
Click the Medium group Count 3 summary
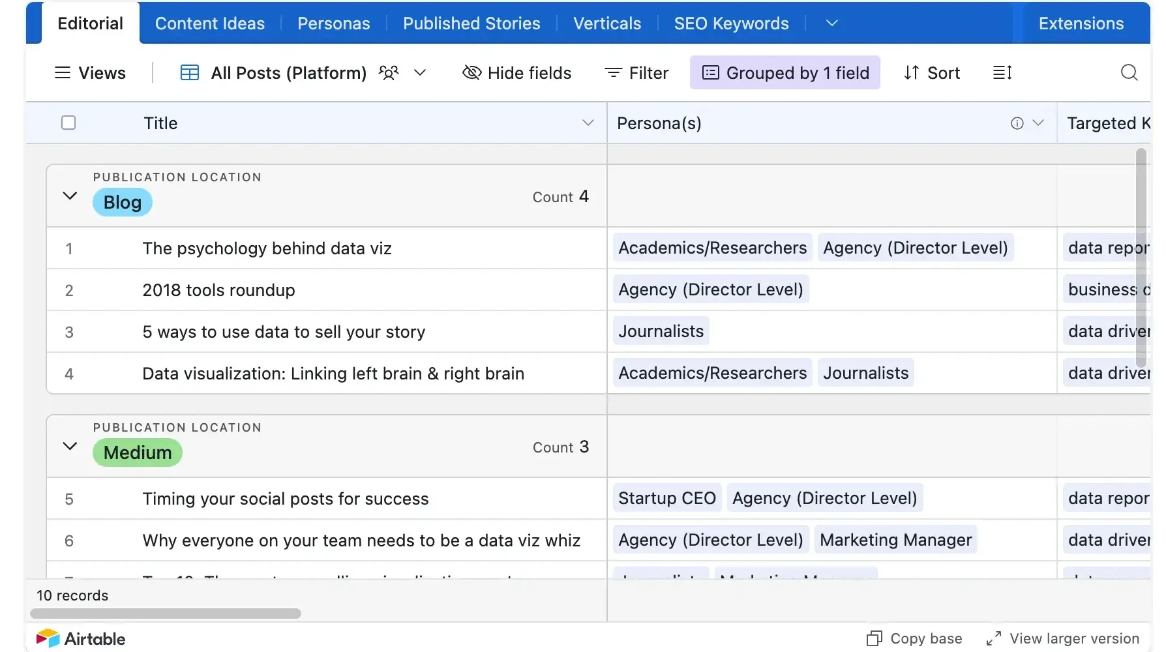[560, 447]
